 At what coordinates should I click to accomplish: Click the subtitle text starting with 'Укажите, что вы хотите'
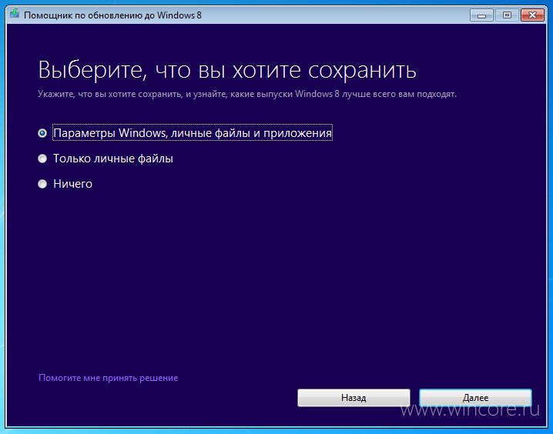(x=247, y=94)
